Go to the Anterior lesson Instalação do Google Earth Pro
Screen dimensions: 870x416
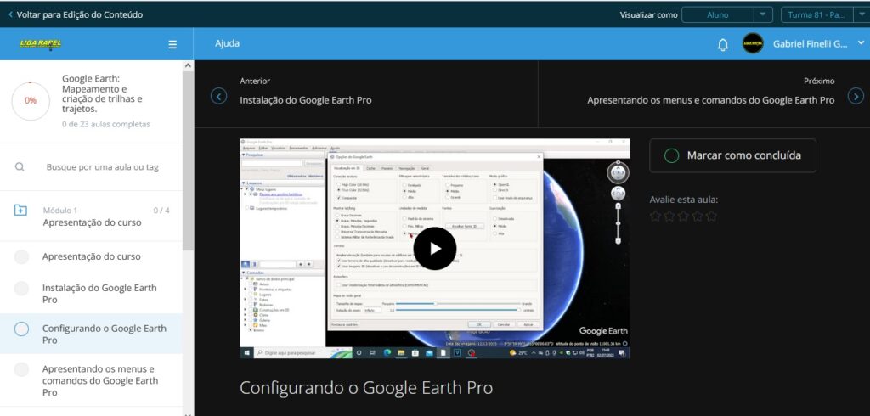[x=306, y=100]
